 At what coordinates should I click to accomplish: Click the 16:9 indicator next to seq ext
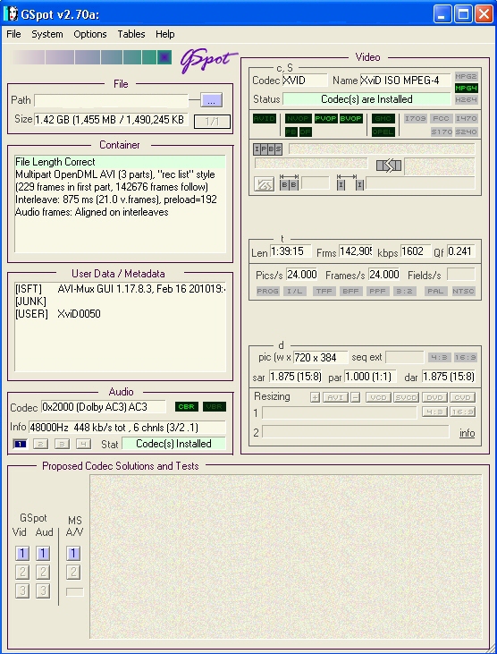(x=466, y=358)
